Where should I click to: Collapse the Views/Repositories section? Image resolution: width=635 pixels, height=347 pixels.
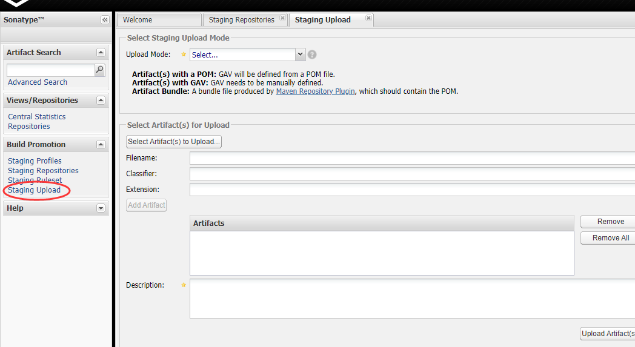coord(101,100)
